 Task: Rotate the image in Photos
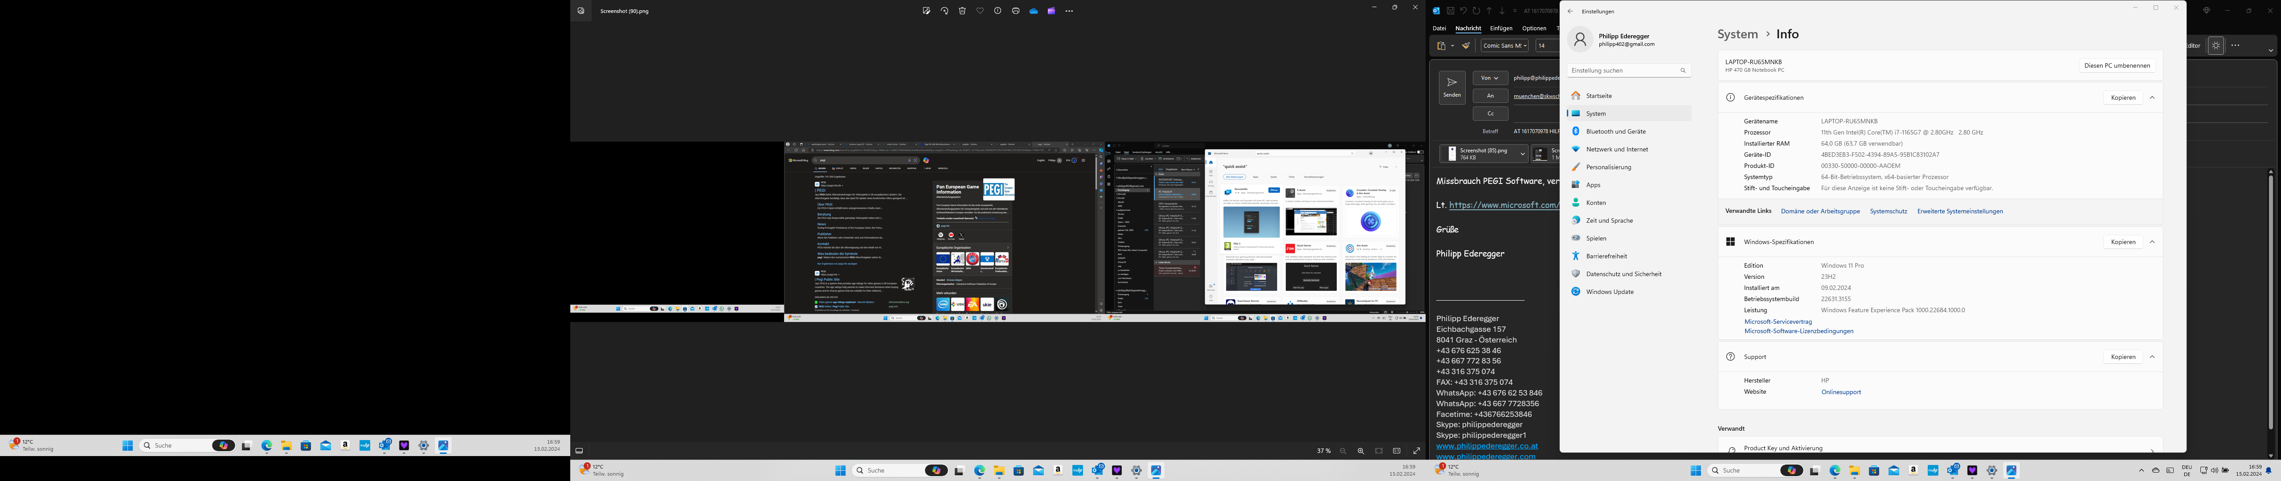click(945, 11)
